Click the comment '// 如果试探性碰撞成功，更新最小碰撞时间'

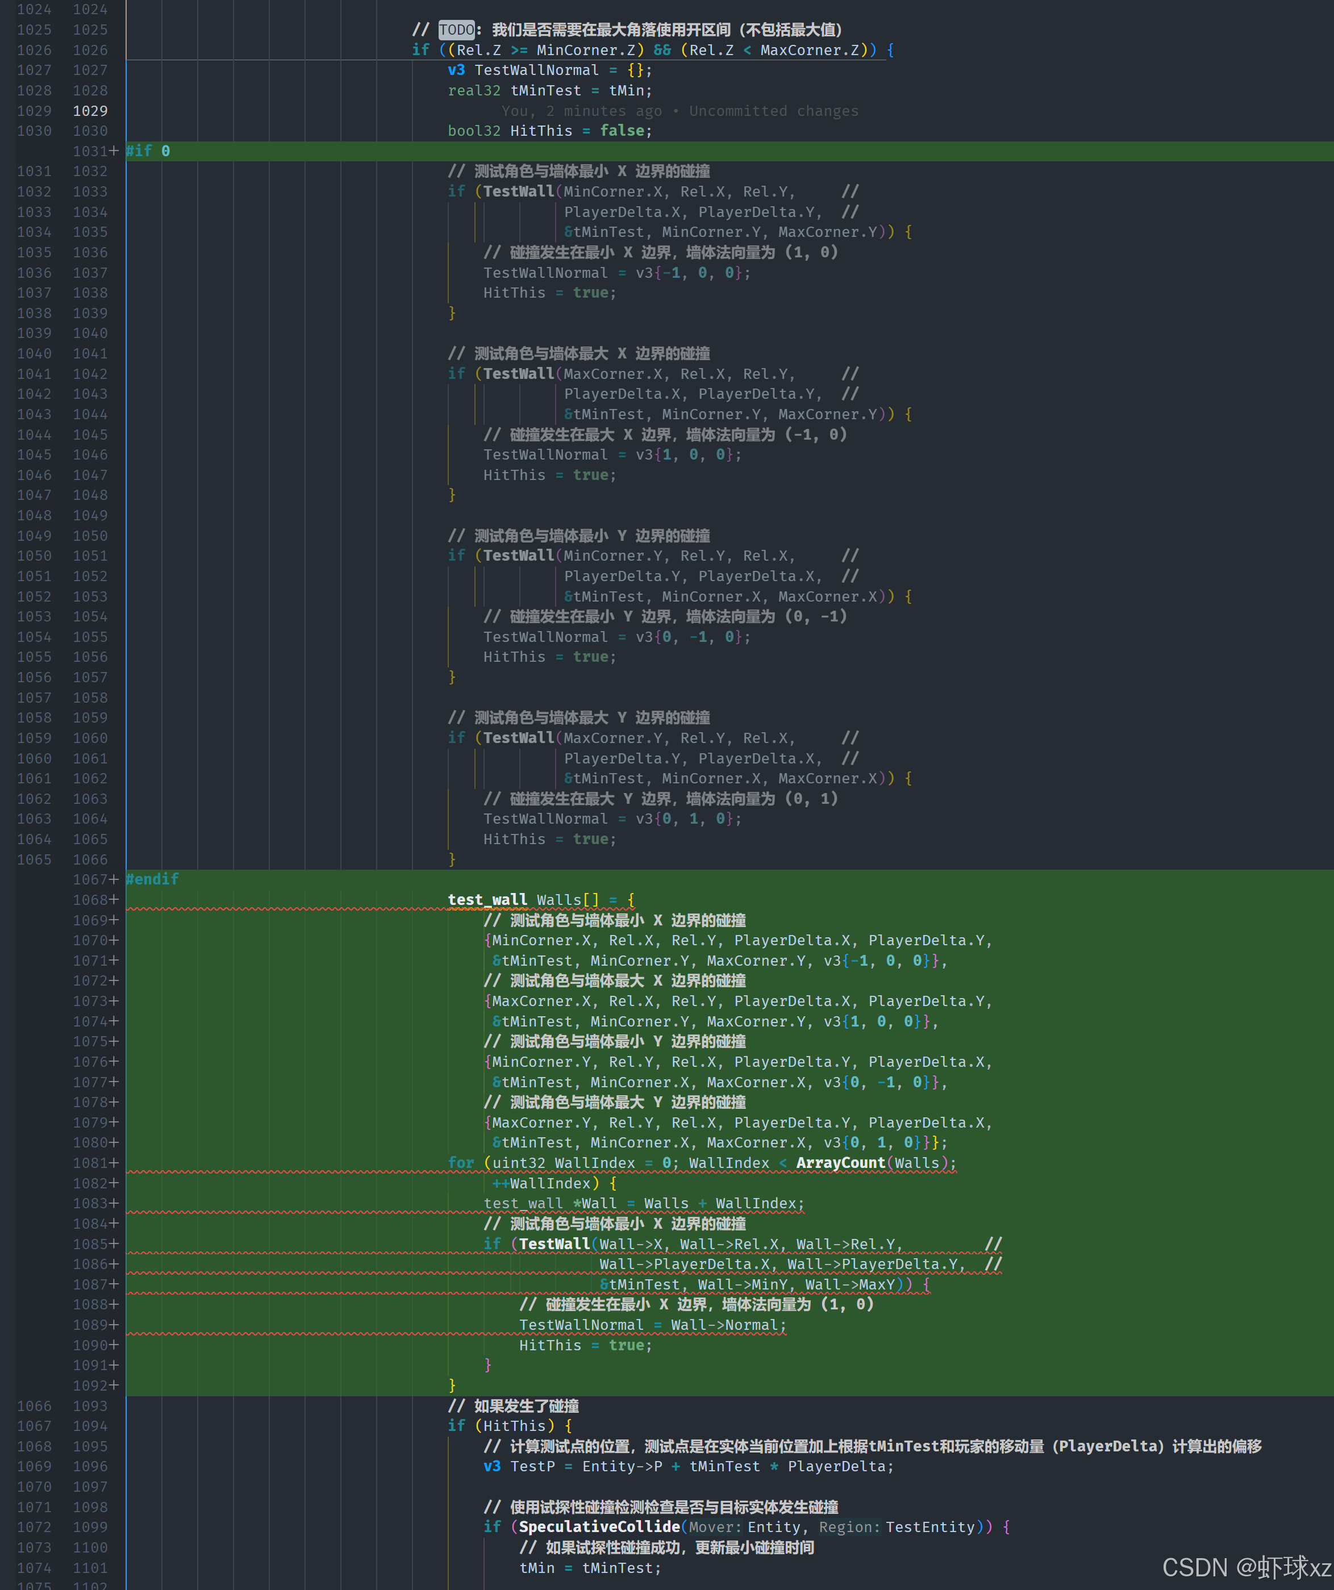pyautogui.click(x=666, y=1547)
